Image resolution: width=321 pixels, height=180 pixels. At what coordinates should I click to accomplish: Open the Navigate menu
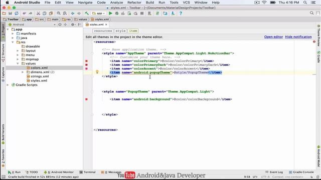tap(85, 2)
